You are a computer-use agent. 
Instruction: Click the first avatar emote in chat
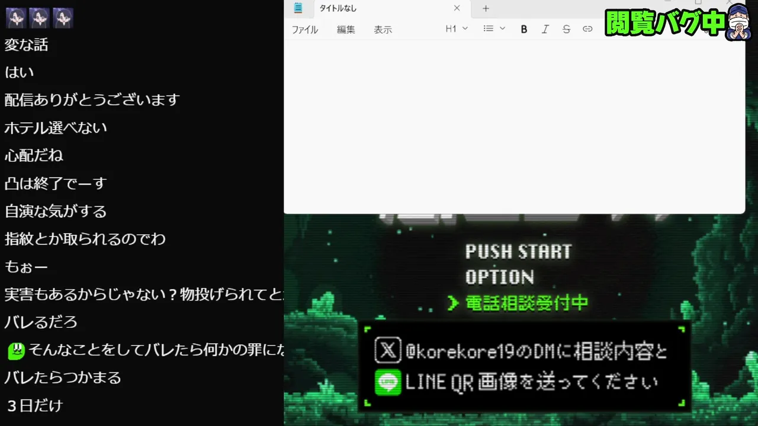[16, 18]
